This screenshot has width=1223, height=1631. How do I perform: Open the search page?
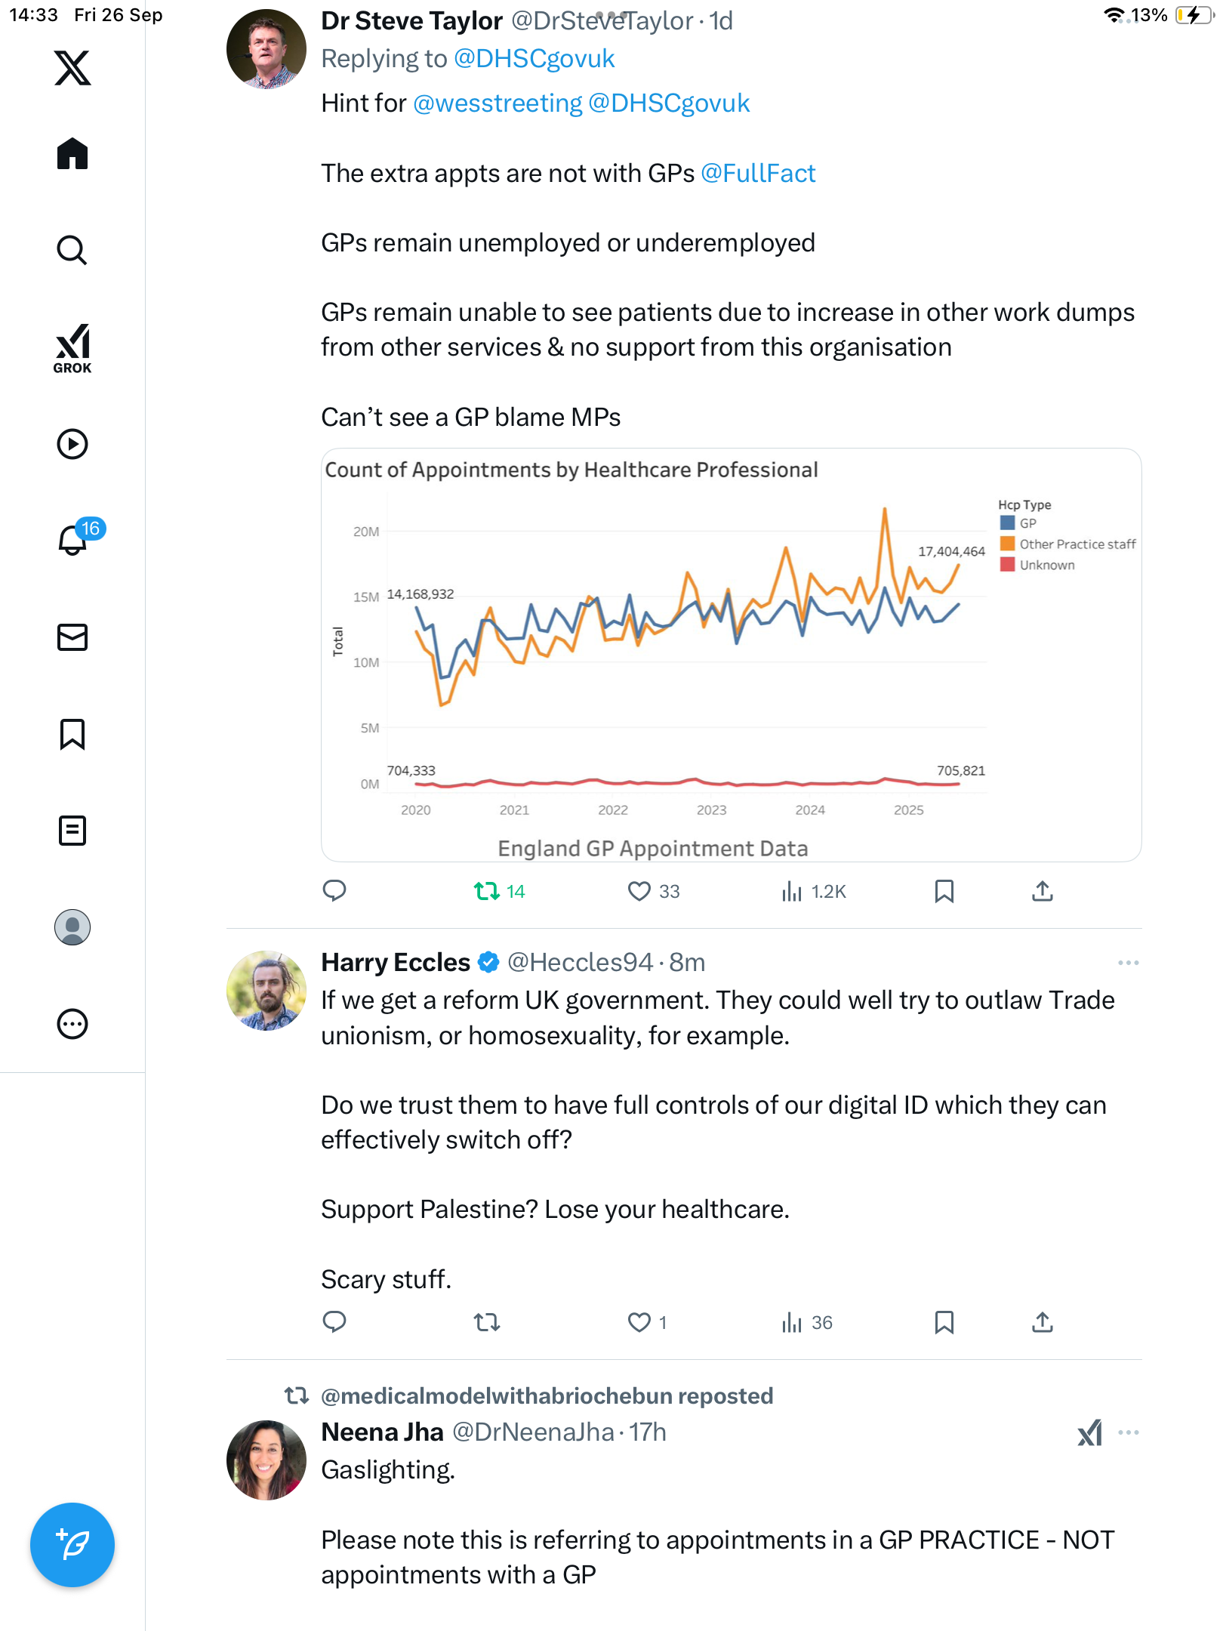pos(72,250)
